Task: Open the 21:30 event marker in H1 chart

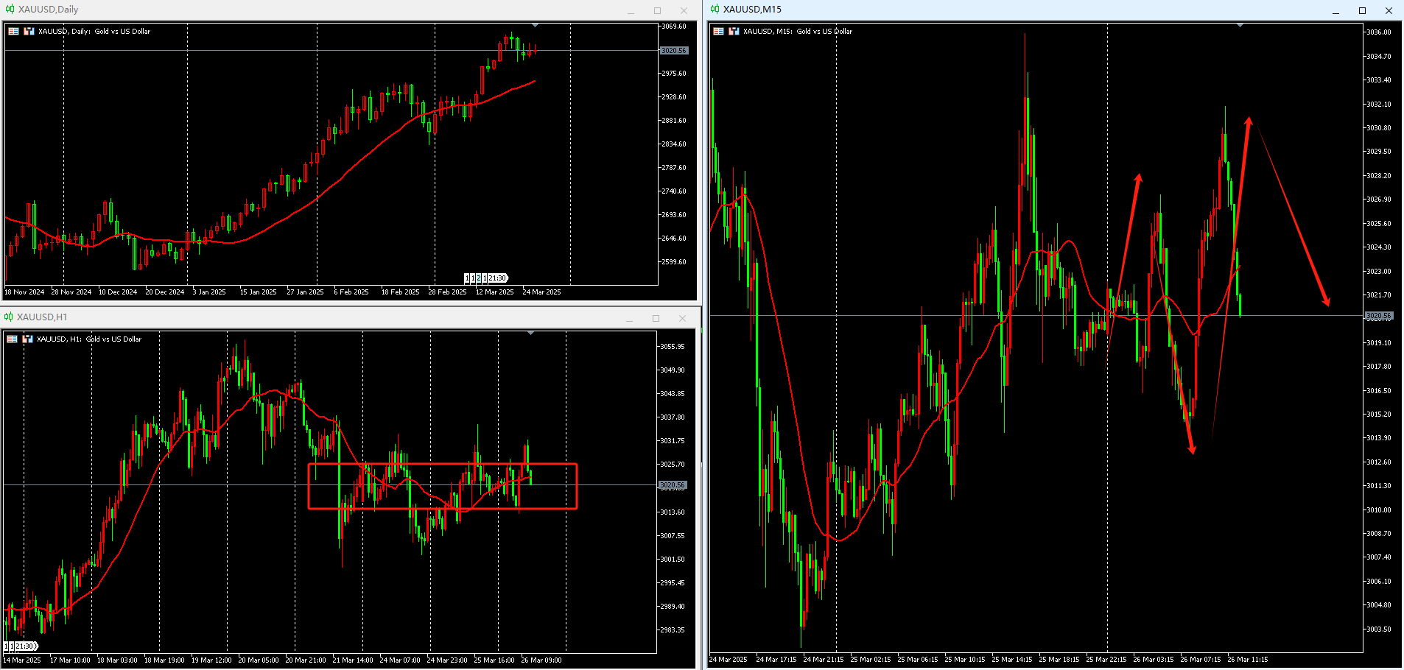Action: click(x=27, y=646)
